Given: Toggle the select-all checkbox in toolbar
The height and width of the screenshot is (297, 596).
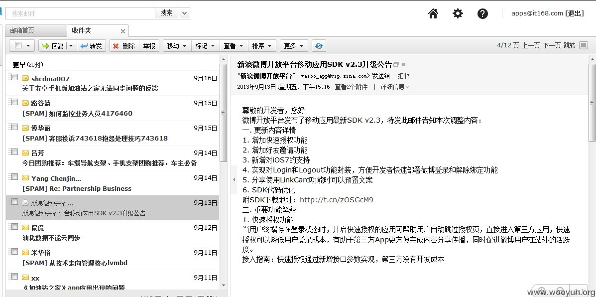Looking at the screenshot, I should click(18, 45).
